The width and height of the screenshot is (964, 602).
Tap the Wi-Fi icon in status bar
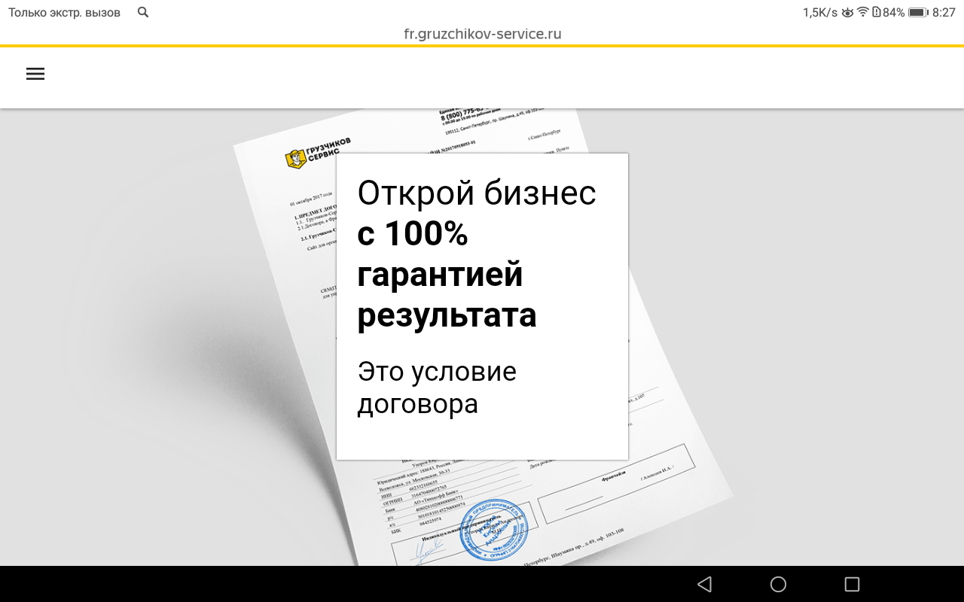[863, 12]
